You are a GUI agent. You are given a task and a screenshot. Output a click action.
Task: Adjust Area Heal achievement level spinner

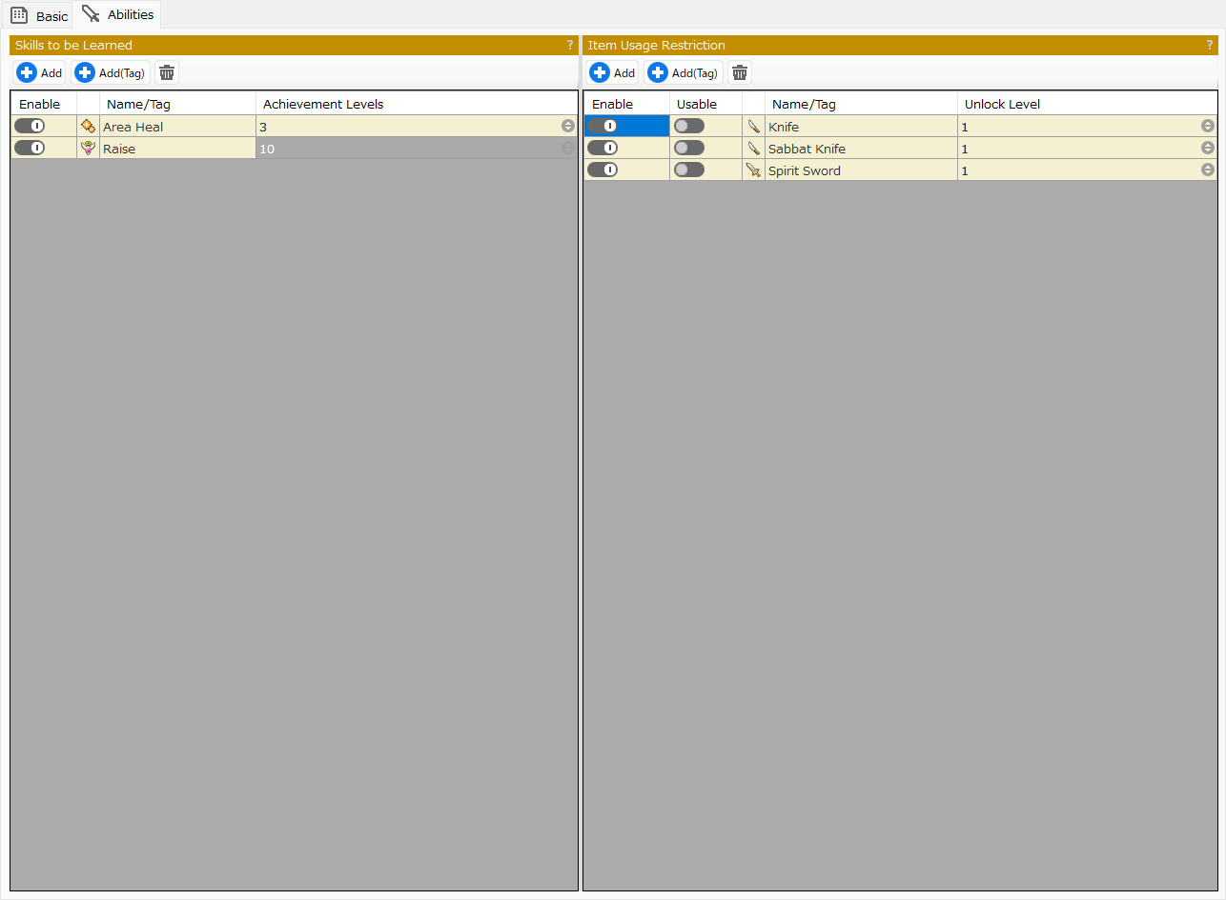568,127
